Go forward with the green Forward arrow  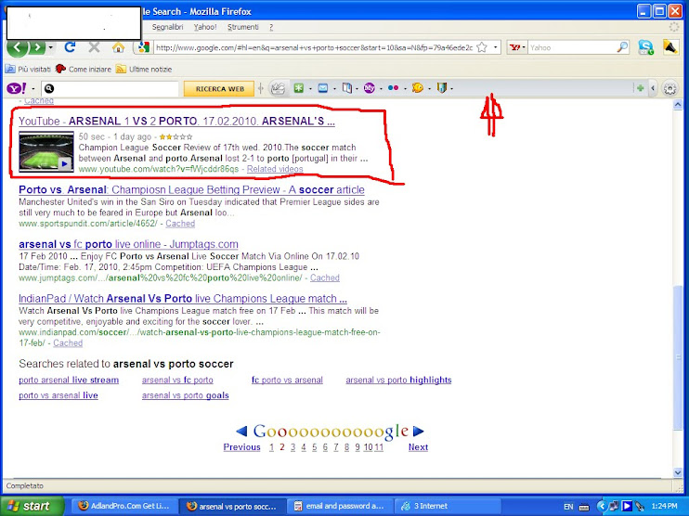click(x=38, y=47)
